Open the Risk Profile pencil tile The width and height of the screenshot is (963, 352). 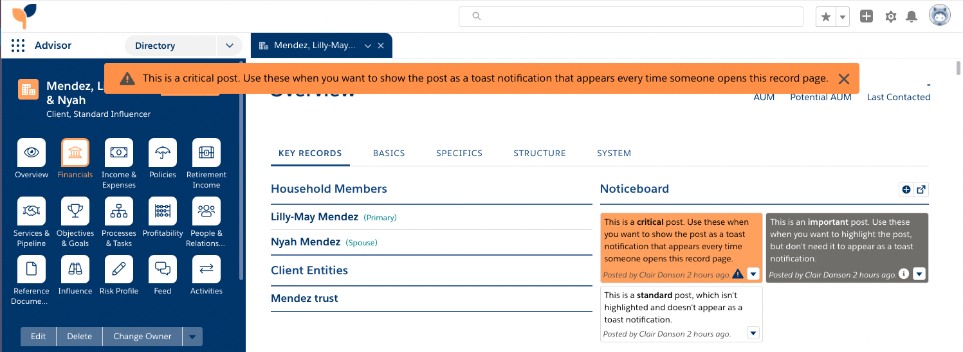[x=119, y=269]
